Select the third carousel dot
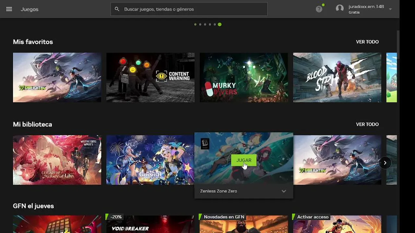Image resolution: width=415 pixels, height=233 pixels. [x=205, y=24]
